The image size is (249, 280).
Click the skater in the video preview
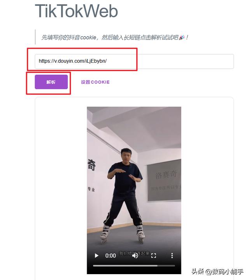click(x=124, y=195)
